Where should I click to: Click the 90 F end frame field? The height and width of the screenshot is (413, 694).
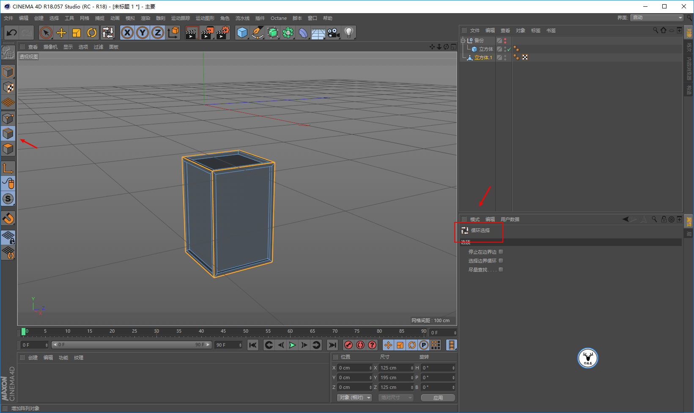click(228, 345)
